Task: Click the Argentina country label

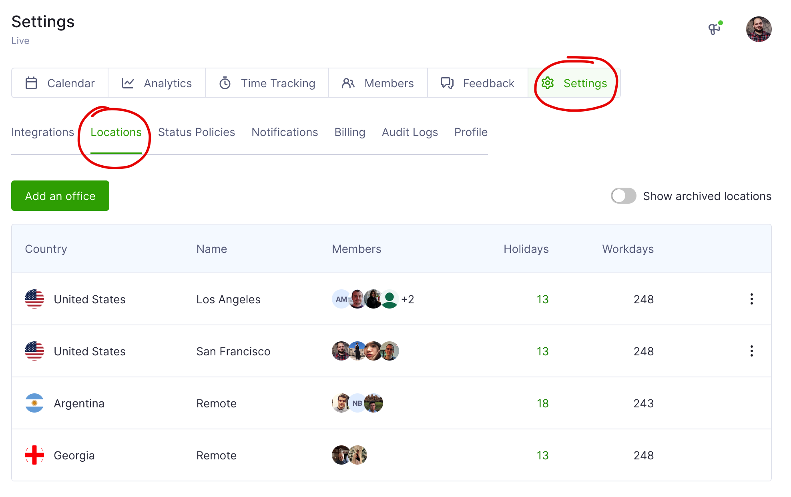Action: click(79, 403)
